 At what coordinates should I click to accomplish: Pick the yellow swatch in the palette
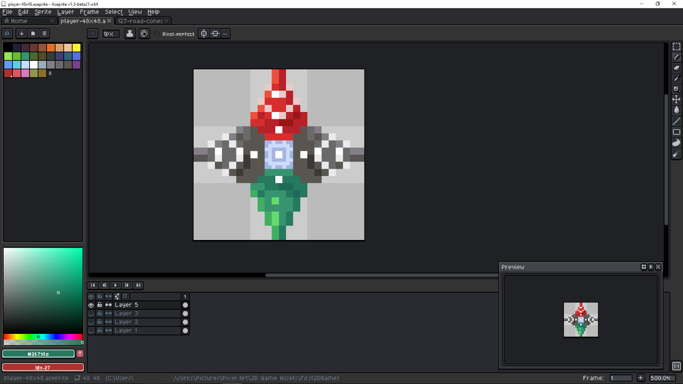point(76,48)
